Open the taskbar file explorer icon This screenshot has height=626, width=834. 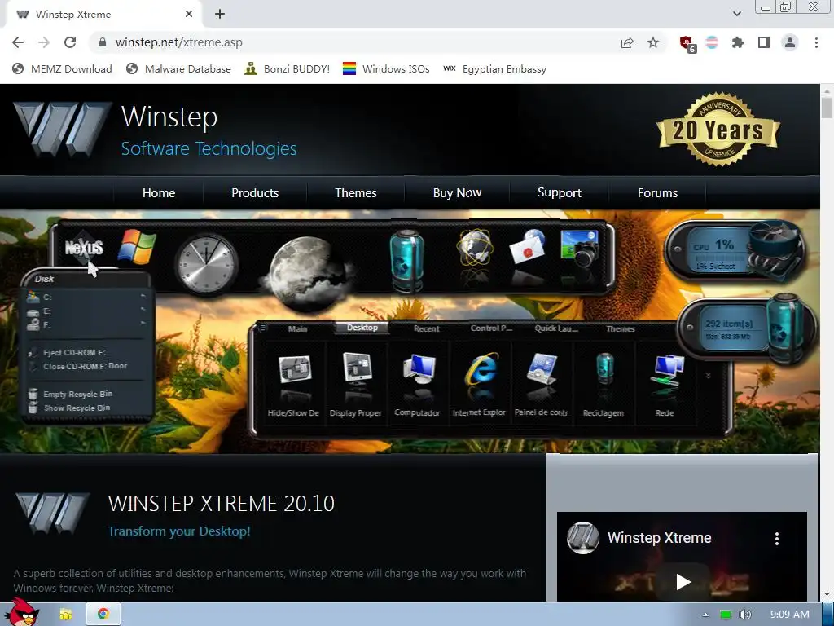pos(66,615)
